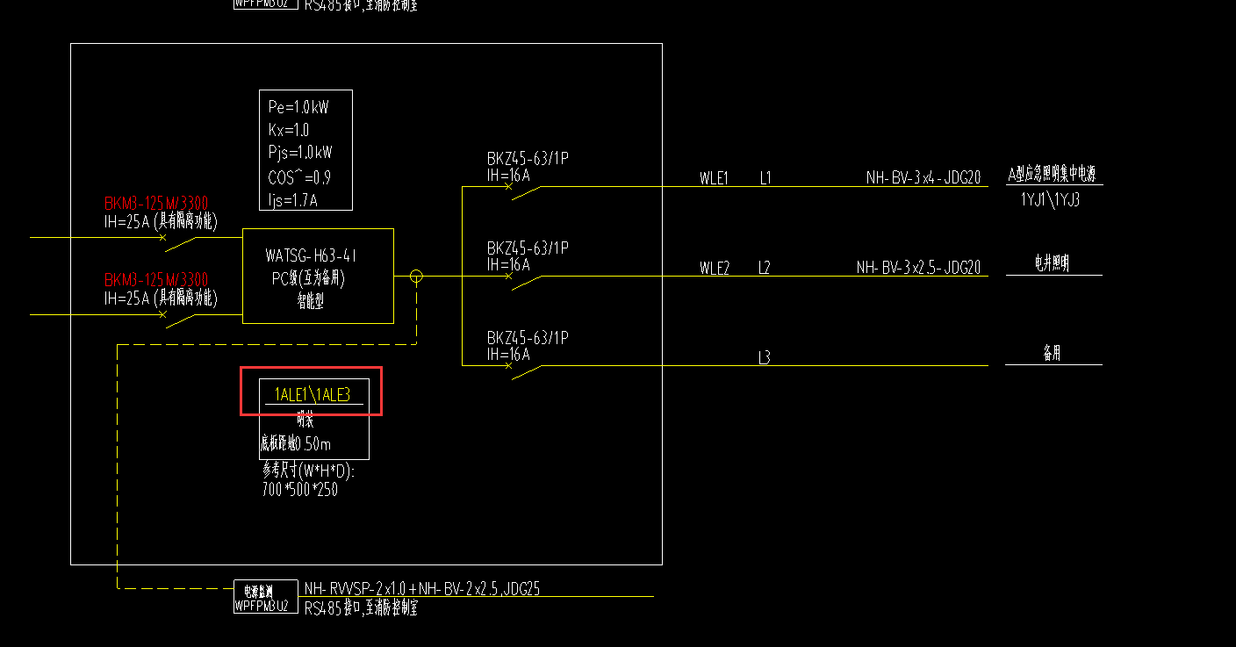The height and width of the screenshot is (647, 1236).
Task: Click the 'L1' phase label
Action: [765, 178]
